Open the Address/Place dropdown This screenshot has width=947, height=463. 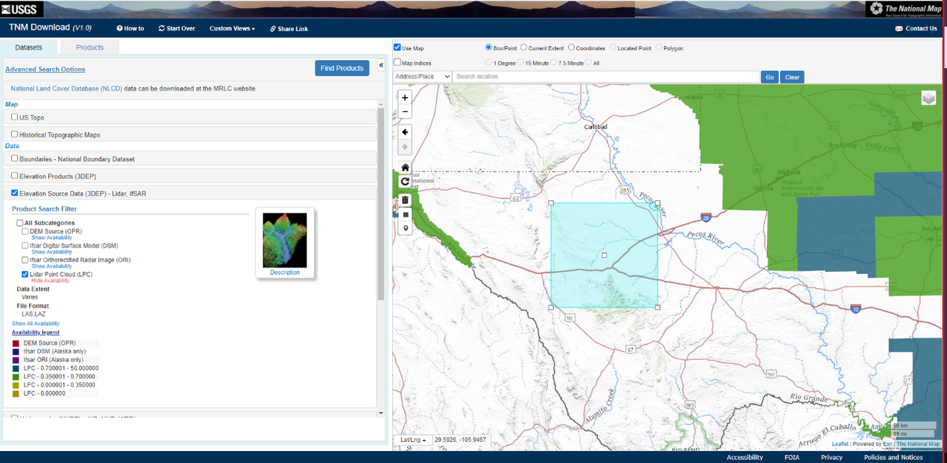(422, 76)
